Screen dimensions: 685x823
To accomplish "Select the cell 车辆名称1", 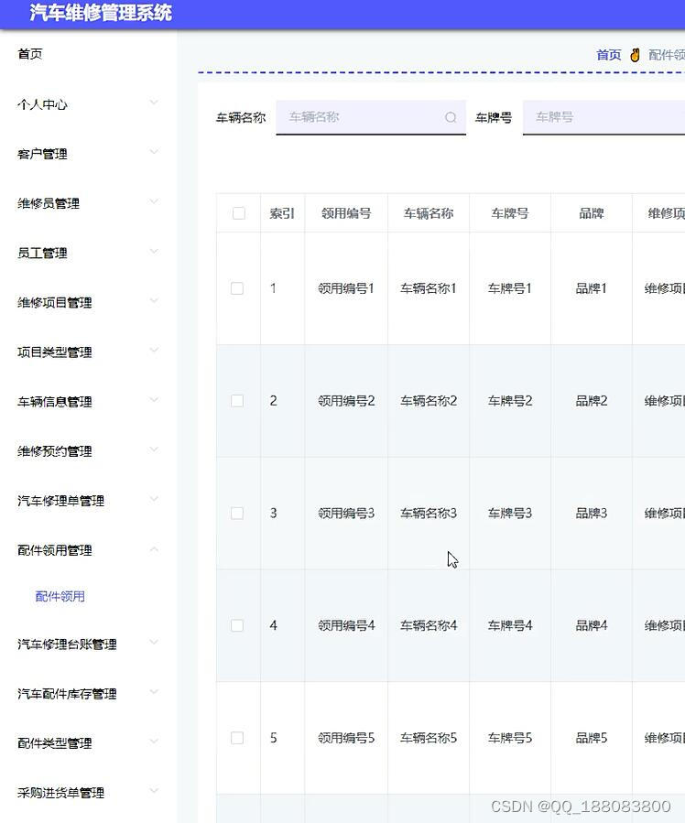I will (x=429, y=288).
